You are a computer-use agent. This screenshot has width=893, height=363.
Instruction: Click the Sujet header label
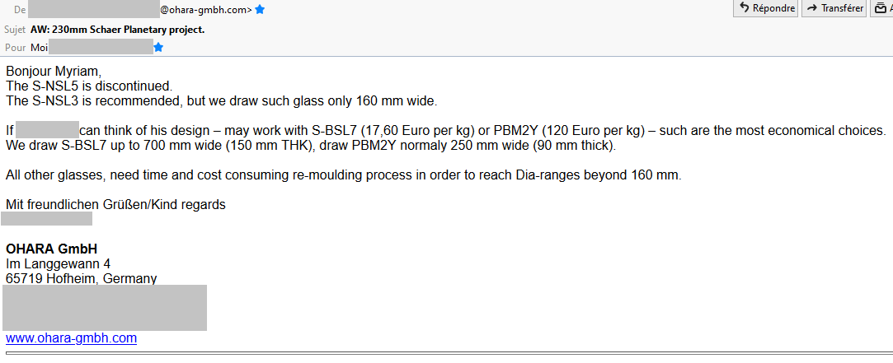tap(15, 30)
